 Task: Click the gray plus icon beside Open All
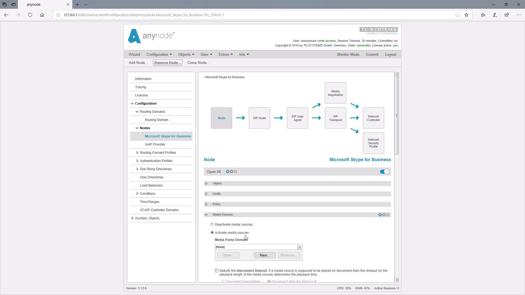tap(232, 172)
